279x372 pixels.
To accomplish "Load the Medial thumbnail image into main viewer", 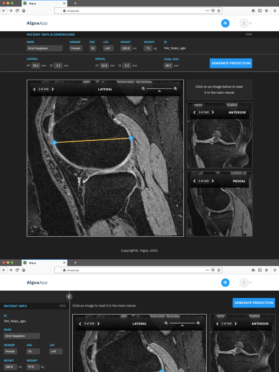I will click(x=219, y=211).
